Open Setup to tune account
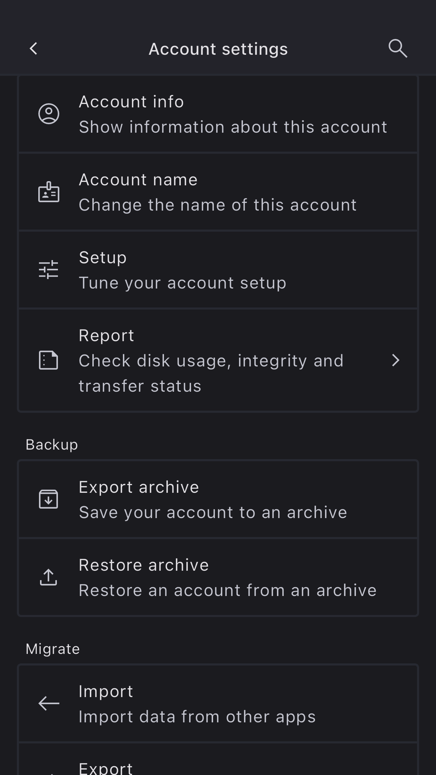Viewport: 436px width, 775px height. pyautogui.click(x=183, y=270)
